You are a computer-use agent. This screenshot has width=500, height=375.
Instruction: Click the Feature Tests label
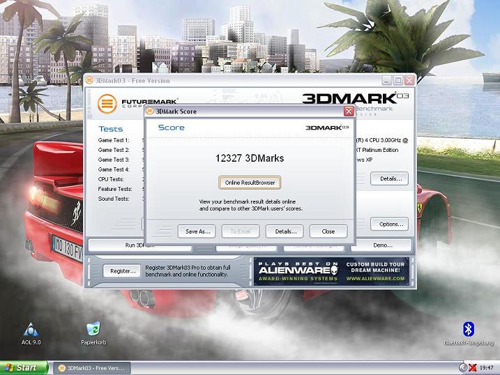coord(115,189)
